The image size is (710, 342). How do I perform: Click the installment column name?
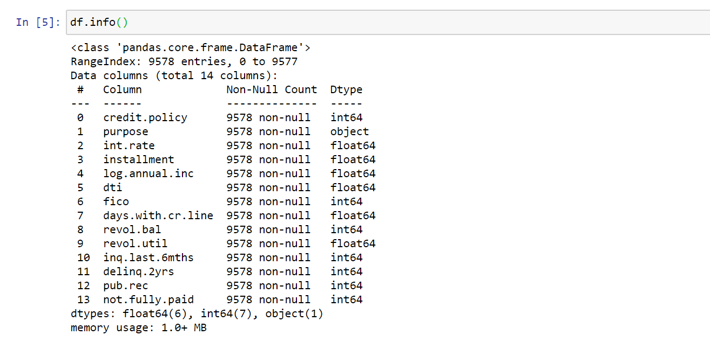pos(139,159)
